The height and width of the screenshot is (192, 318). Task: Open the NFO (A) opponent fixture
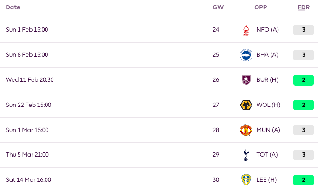[x=267, y=30]
